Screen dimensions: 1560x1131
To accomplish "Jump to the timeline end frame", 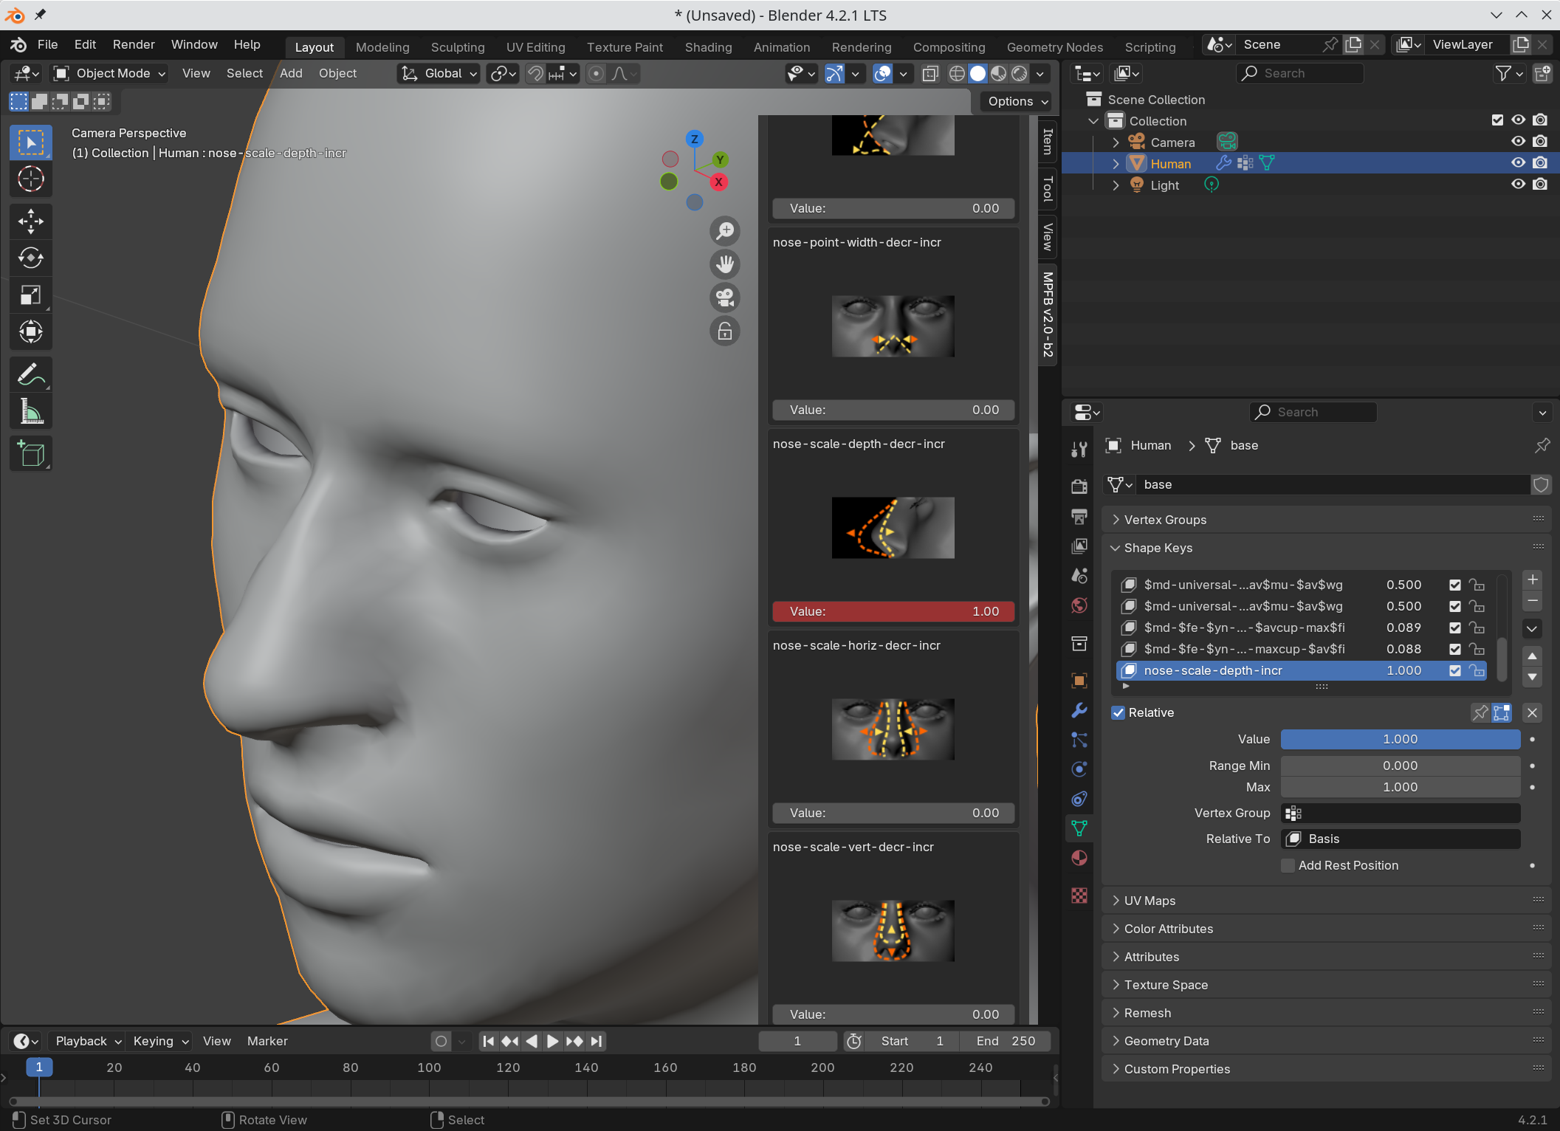I will point(596,1041).
